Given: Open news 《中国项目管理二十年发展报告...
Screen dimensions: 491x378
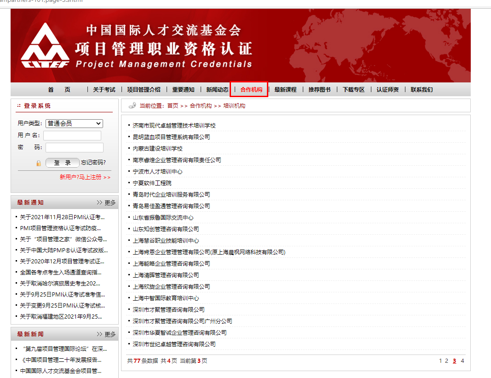Looking at the screenshot, I should pyautogui.click(x=61, y=360).
